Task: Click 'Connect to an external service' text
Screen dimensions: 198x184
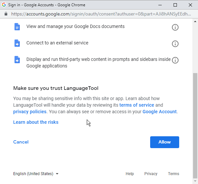Action: [57, 43]
